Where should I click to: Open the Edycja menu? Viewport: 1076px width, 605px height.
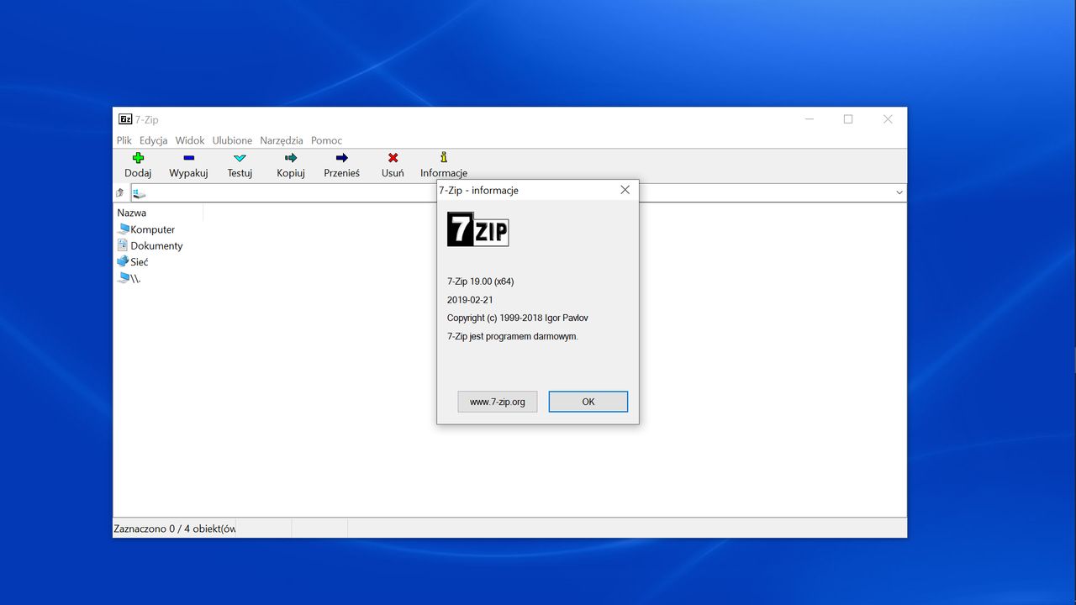coord(154,140)
